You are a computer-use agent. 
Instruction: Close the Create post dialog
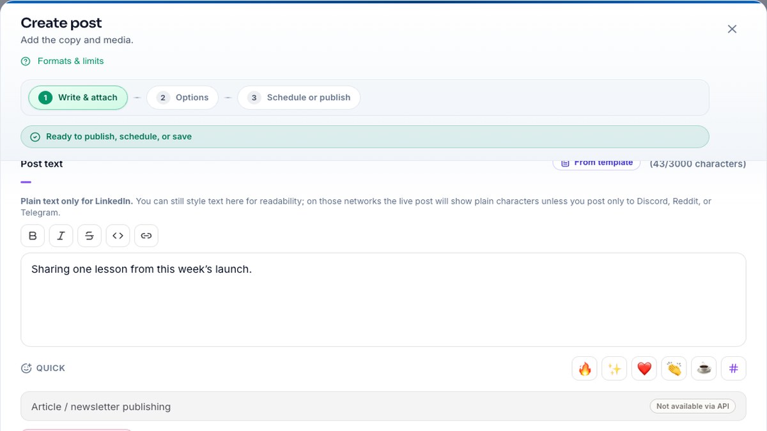click(732, 29)
